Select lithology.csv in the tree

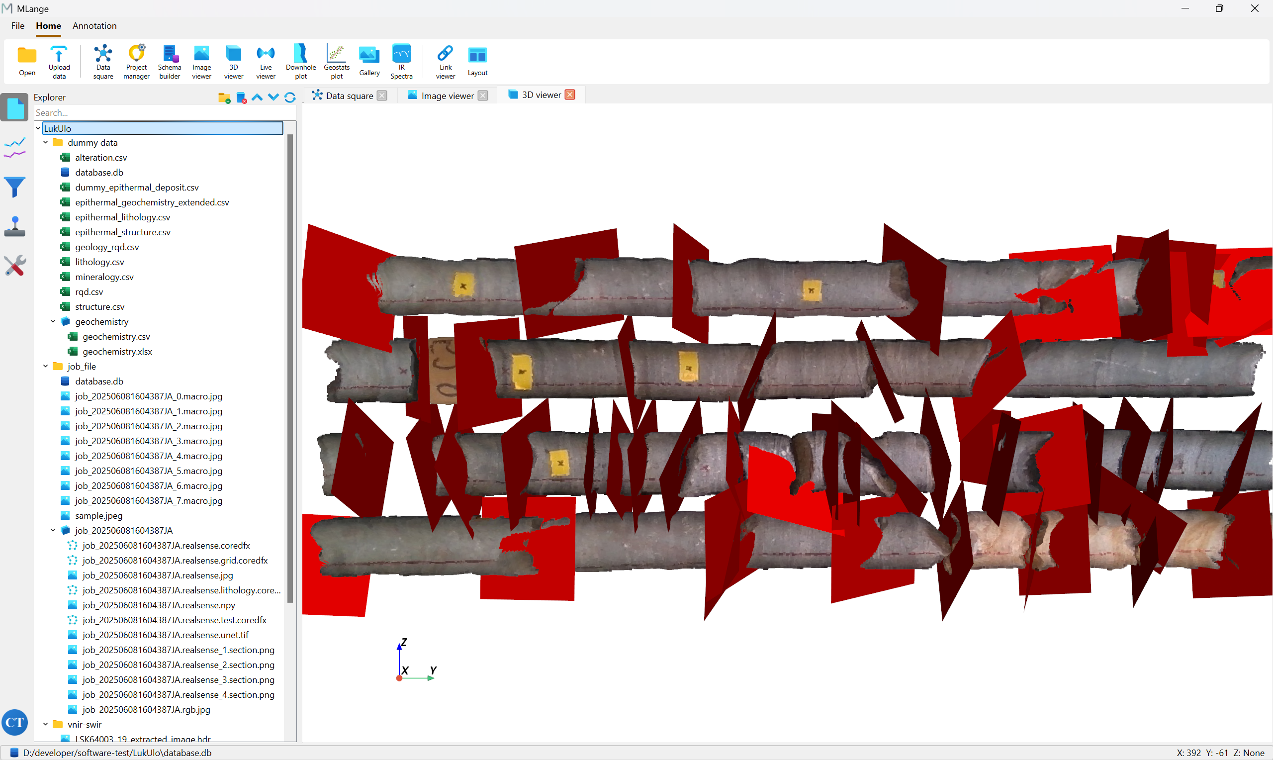[99, 262]
